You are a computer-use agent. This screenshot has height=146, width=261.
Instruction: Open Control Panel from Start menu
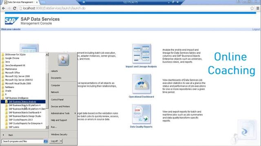click(x=57, y=100)
